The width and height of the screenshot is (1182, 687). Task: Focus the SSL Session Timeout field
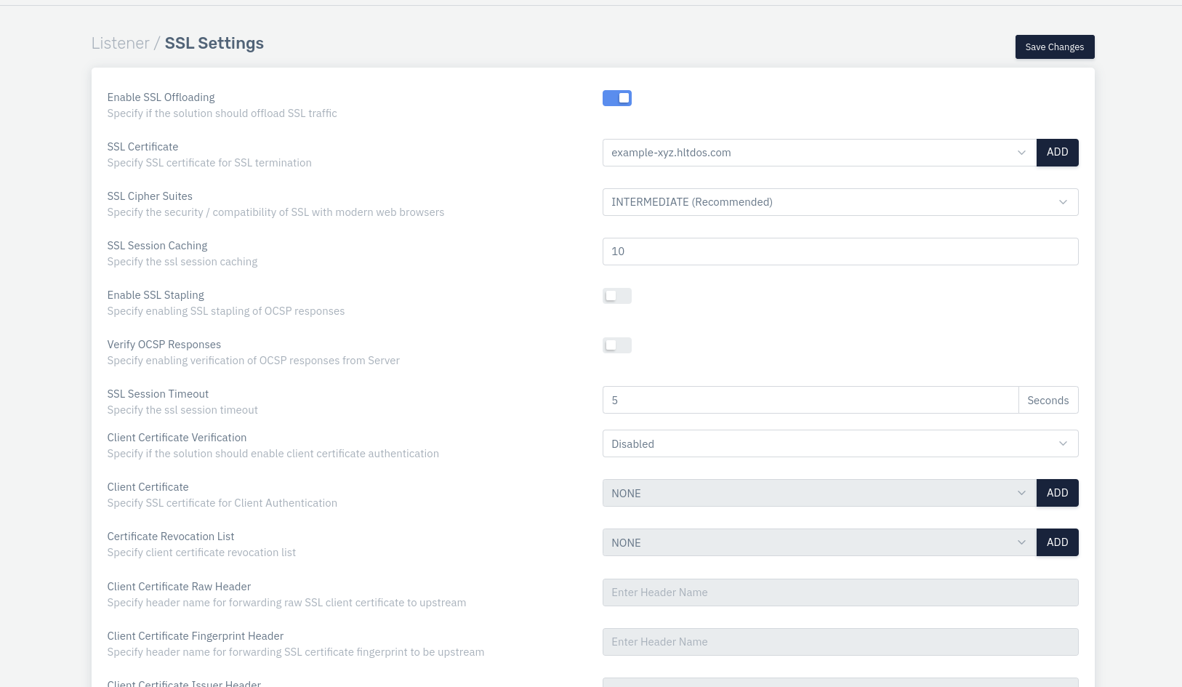810,400
